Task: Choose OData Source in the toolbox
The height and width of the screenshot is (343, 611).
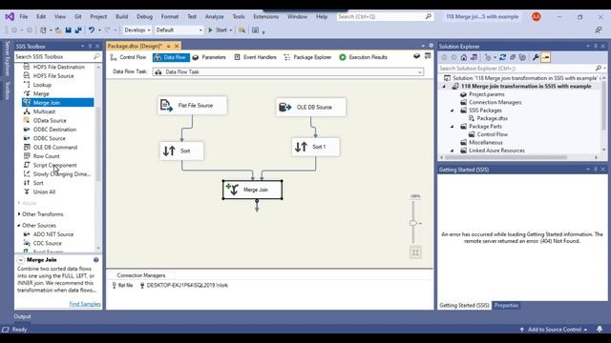Action: [50, 121]
